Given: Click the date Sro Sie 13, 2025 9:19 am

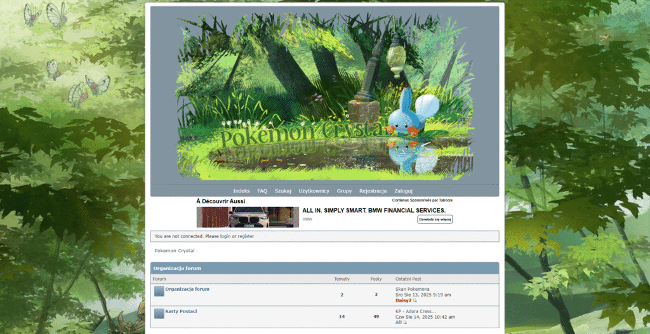Looking at the screenshot, I should pyautogui.click(x=423, y=295).
